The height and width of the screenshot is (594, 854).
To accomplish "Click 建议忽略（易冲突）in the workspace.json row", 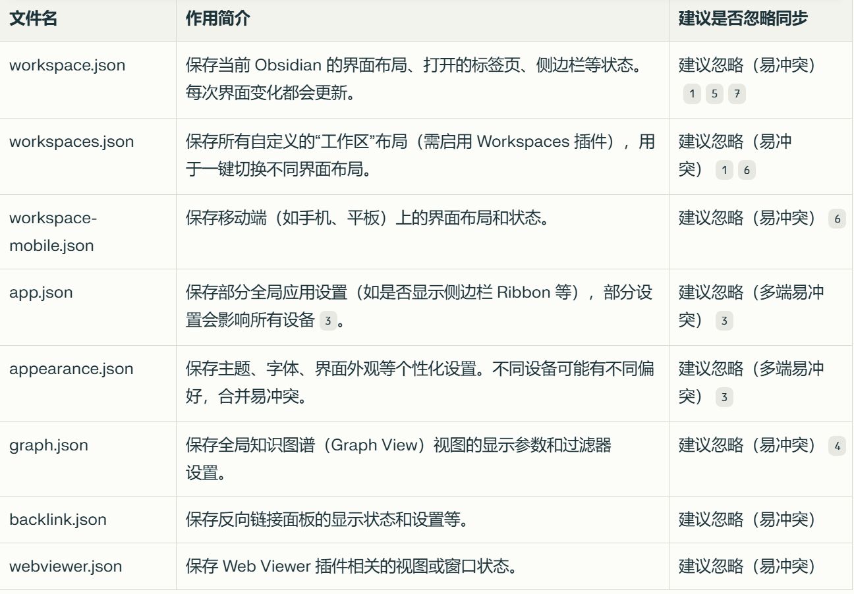I will click(747, 65).
